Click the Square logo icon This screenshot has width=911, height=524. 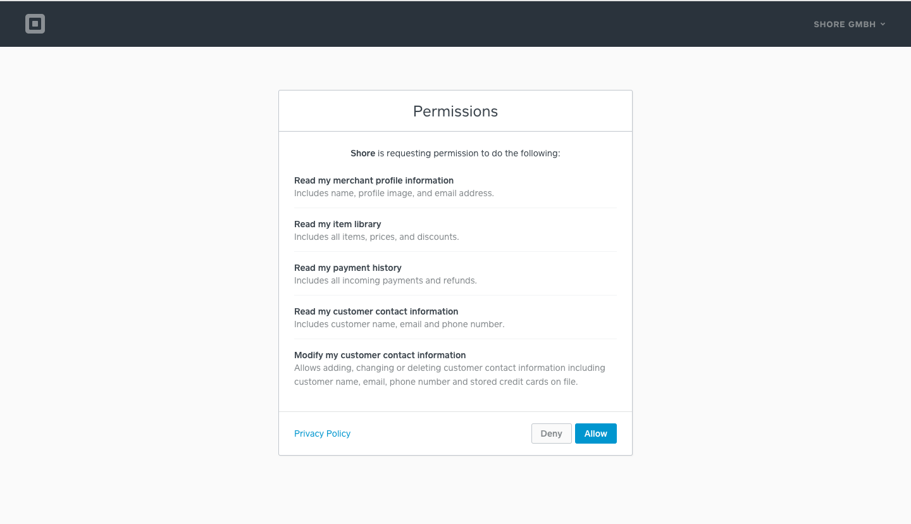35,24
